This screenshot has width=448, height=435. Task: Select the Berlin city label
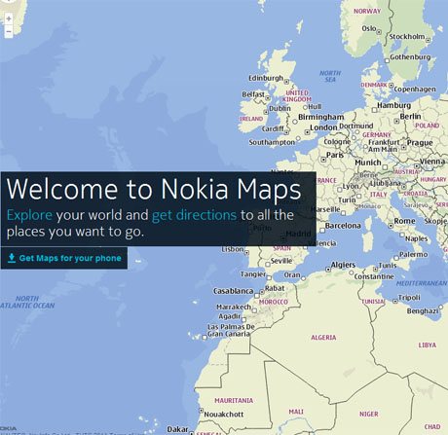tap(410, 116)
